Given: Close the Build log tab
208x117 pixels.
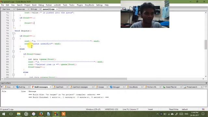Looking at the screenshot, I should click(x=29, y=87).
